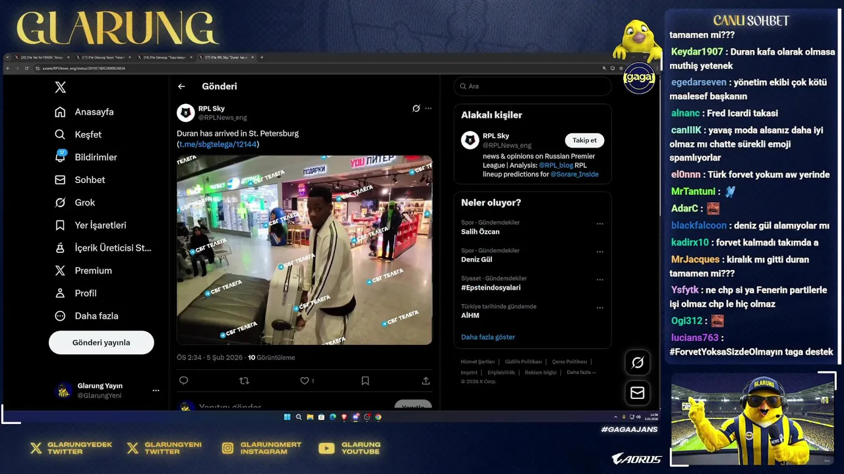Image resolution: width=844 pixels, height=474 pixels.
Task: Open taskbar search icon
Action: (299, 417)
